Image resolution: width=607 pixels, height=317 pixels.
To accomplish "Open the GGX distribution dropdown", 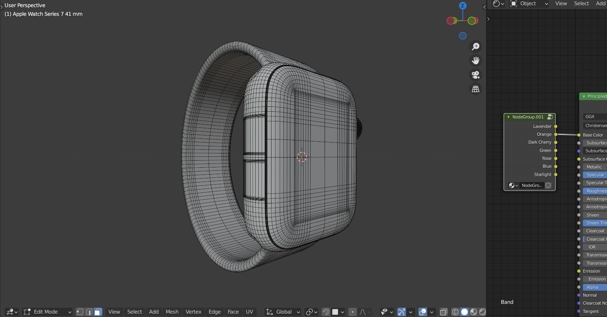I will 595,117.
